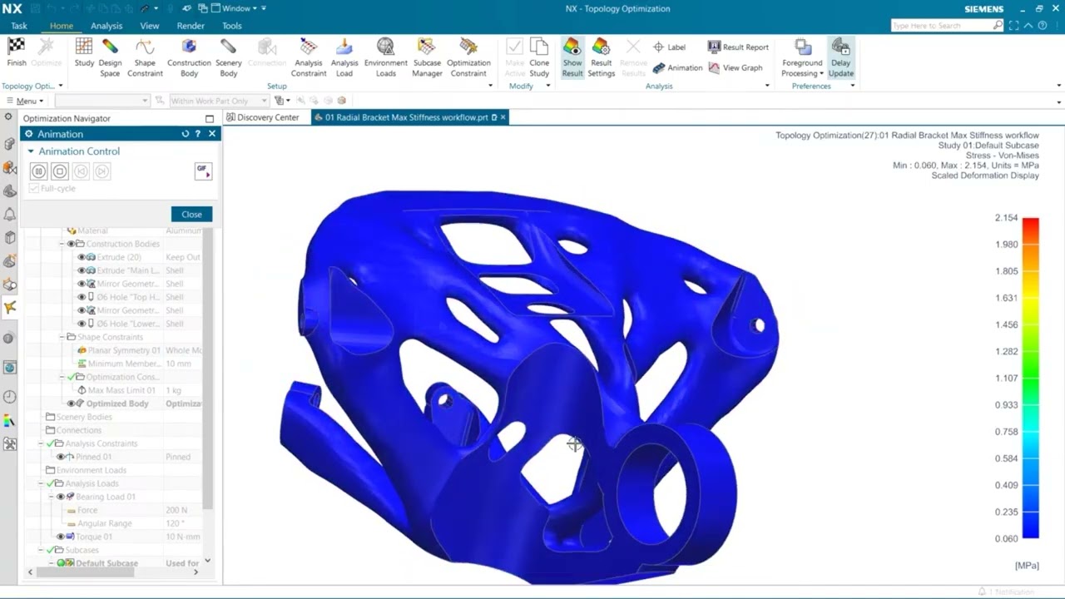This screenshot has height=599, width=1065.
Task: Close the Animation dialog with the X
Action: [212, 134]
